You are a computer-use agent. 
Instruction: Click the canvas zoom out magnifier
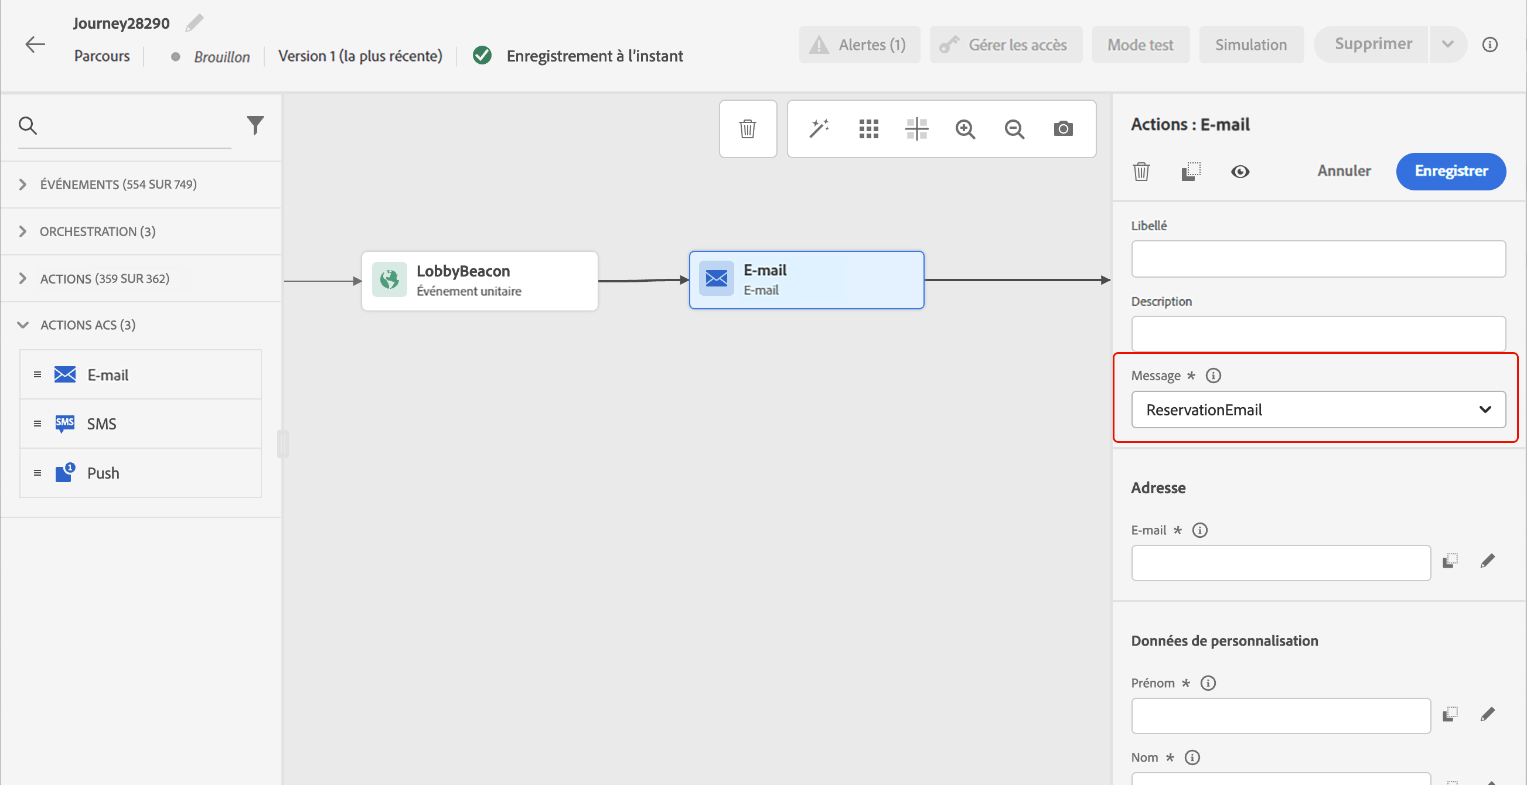click(x=1014, y=128)
